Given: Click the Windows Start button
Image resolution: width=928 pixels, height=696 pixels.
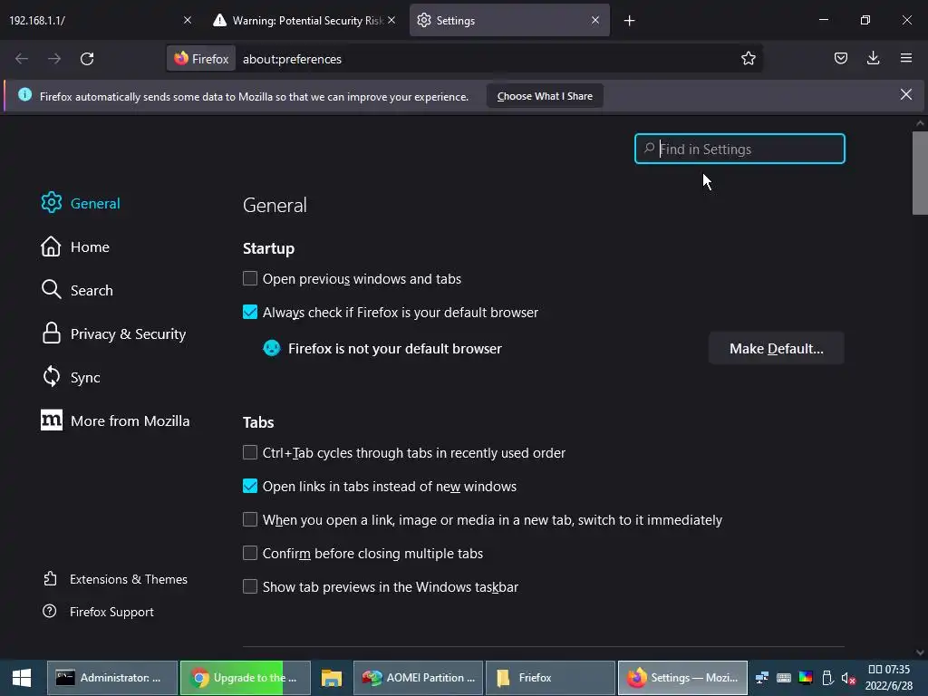Looking at the screenshot, I should 22,678.
